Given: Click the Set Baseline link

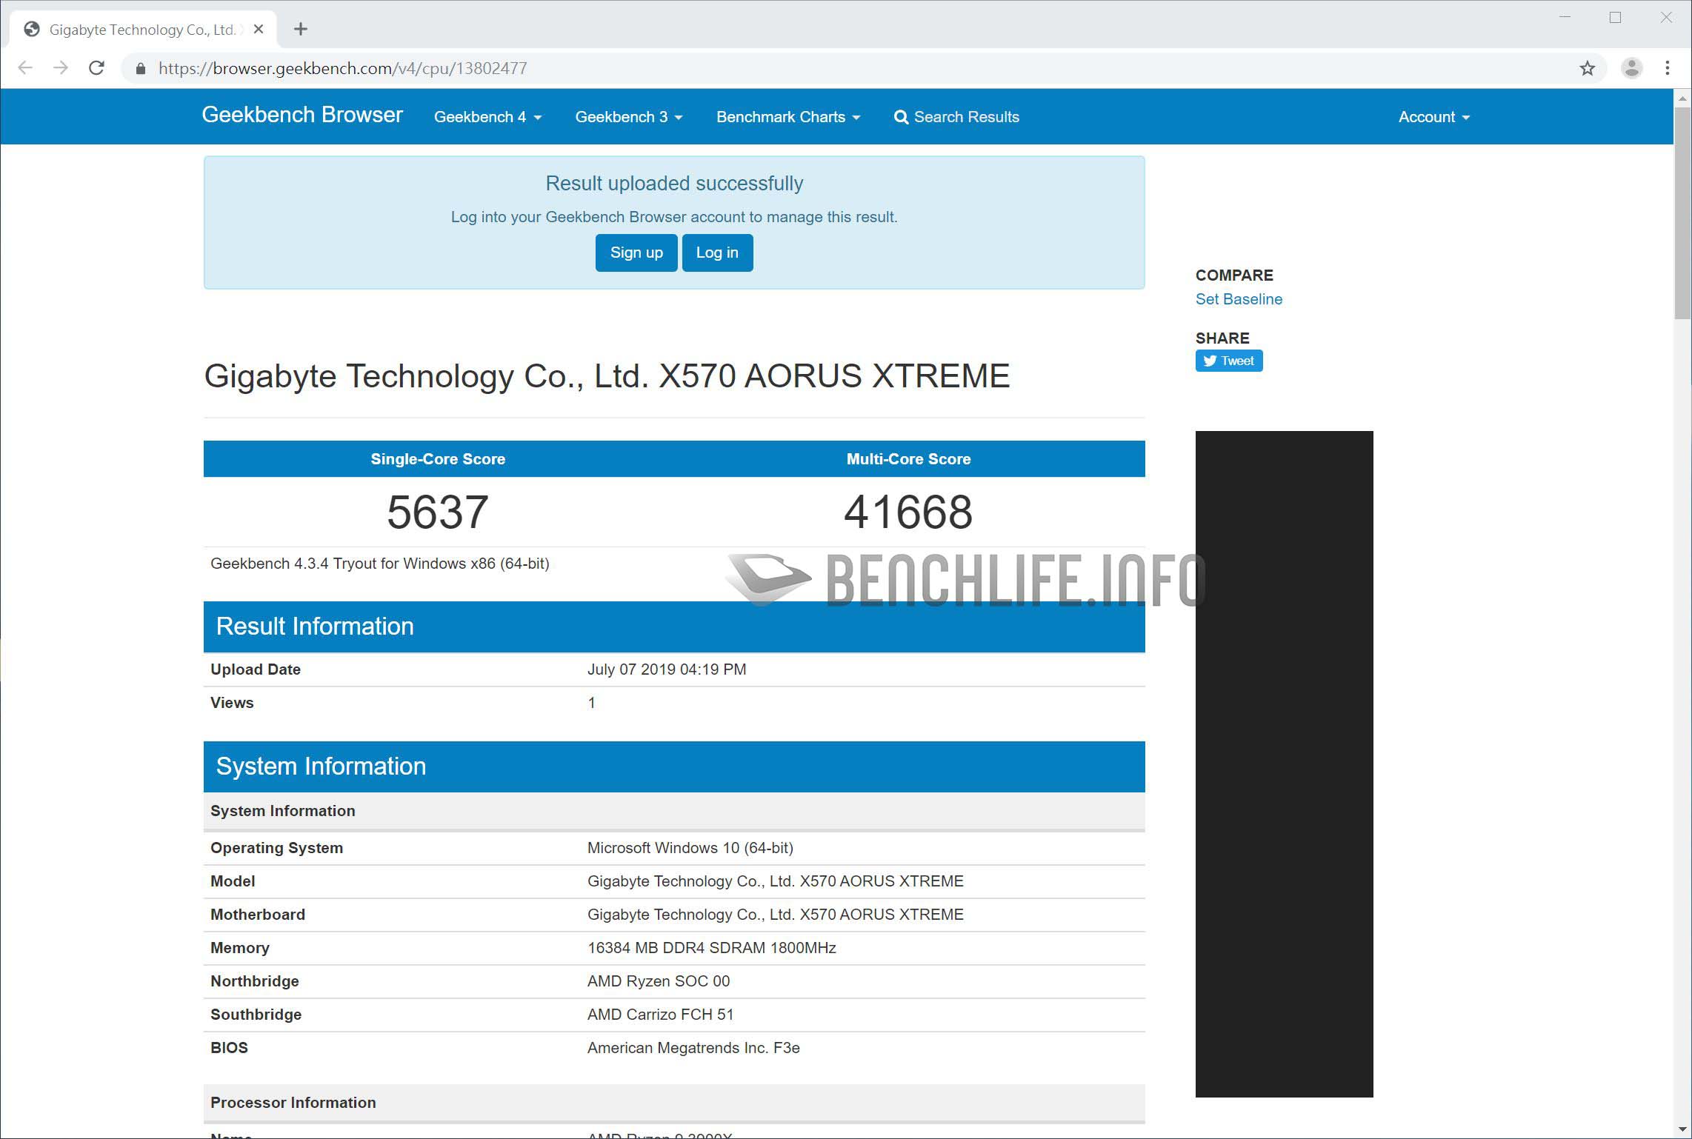Looking at the screenshot, I should pyautogui.click(x=1239, y=299).
